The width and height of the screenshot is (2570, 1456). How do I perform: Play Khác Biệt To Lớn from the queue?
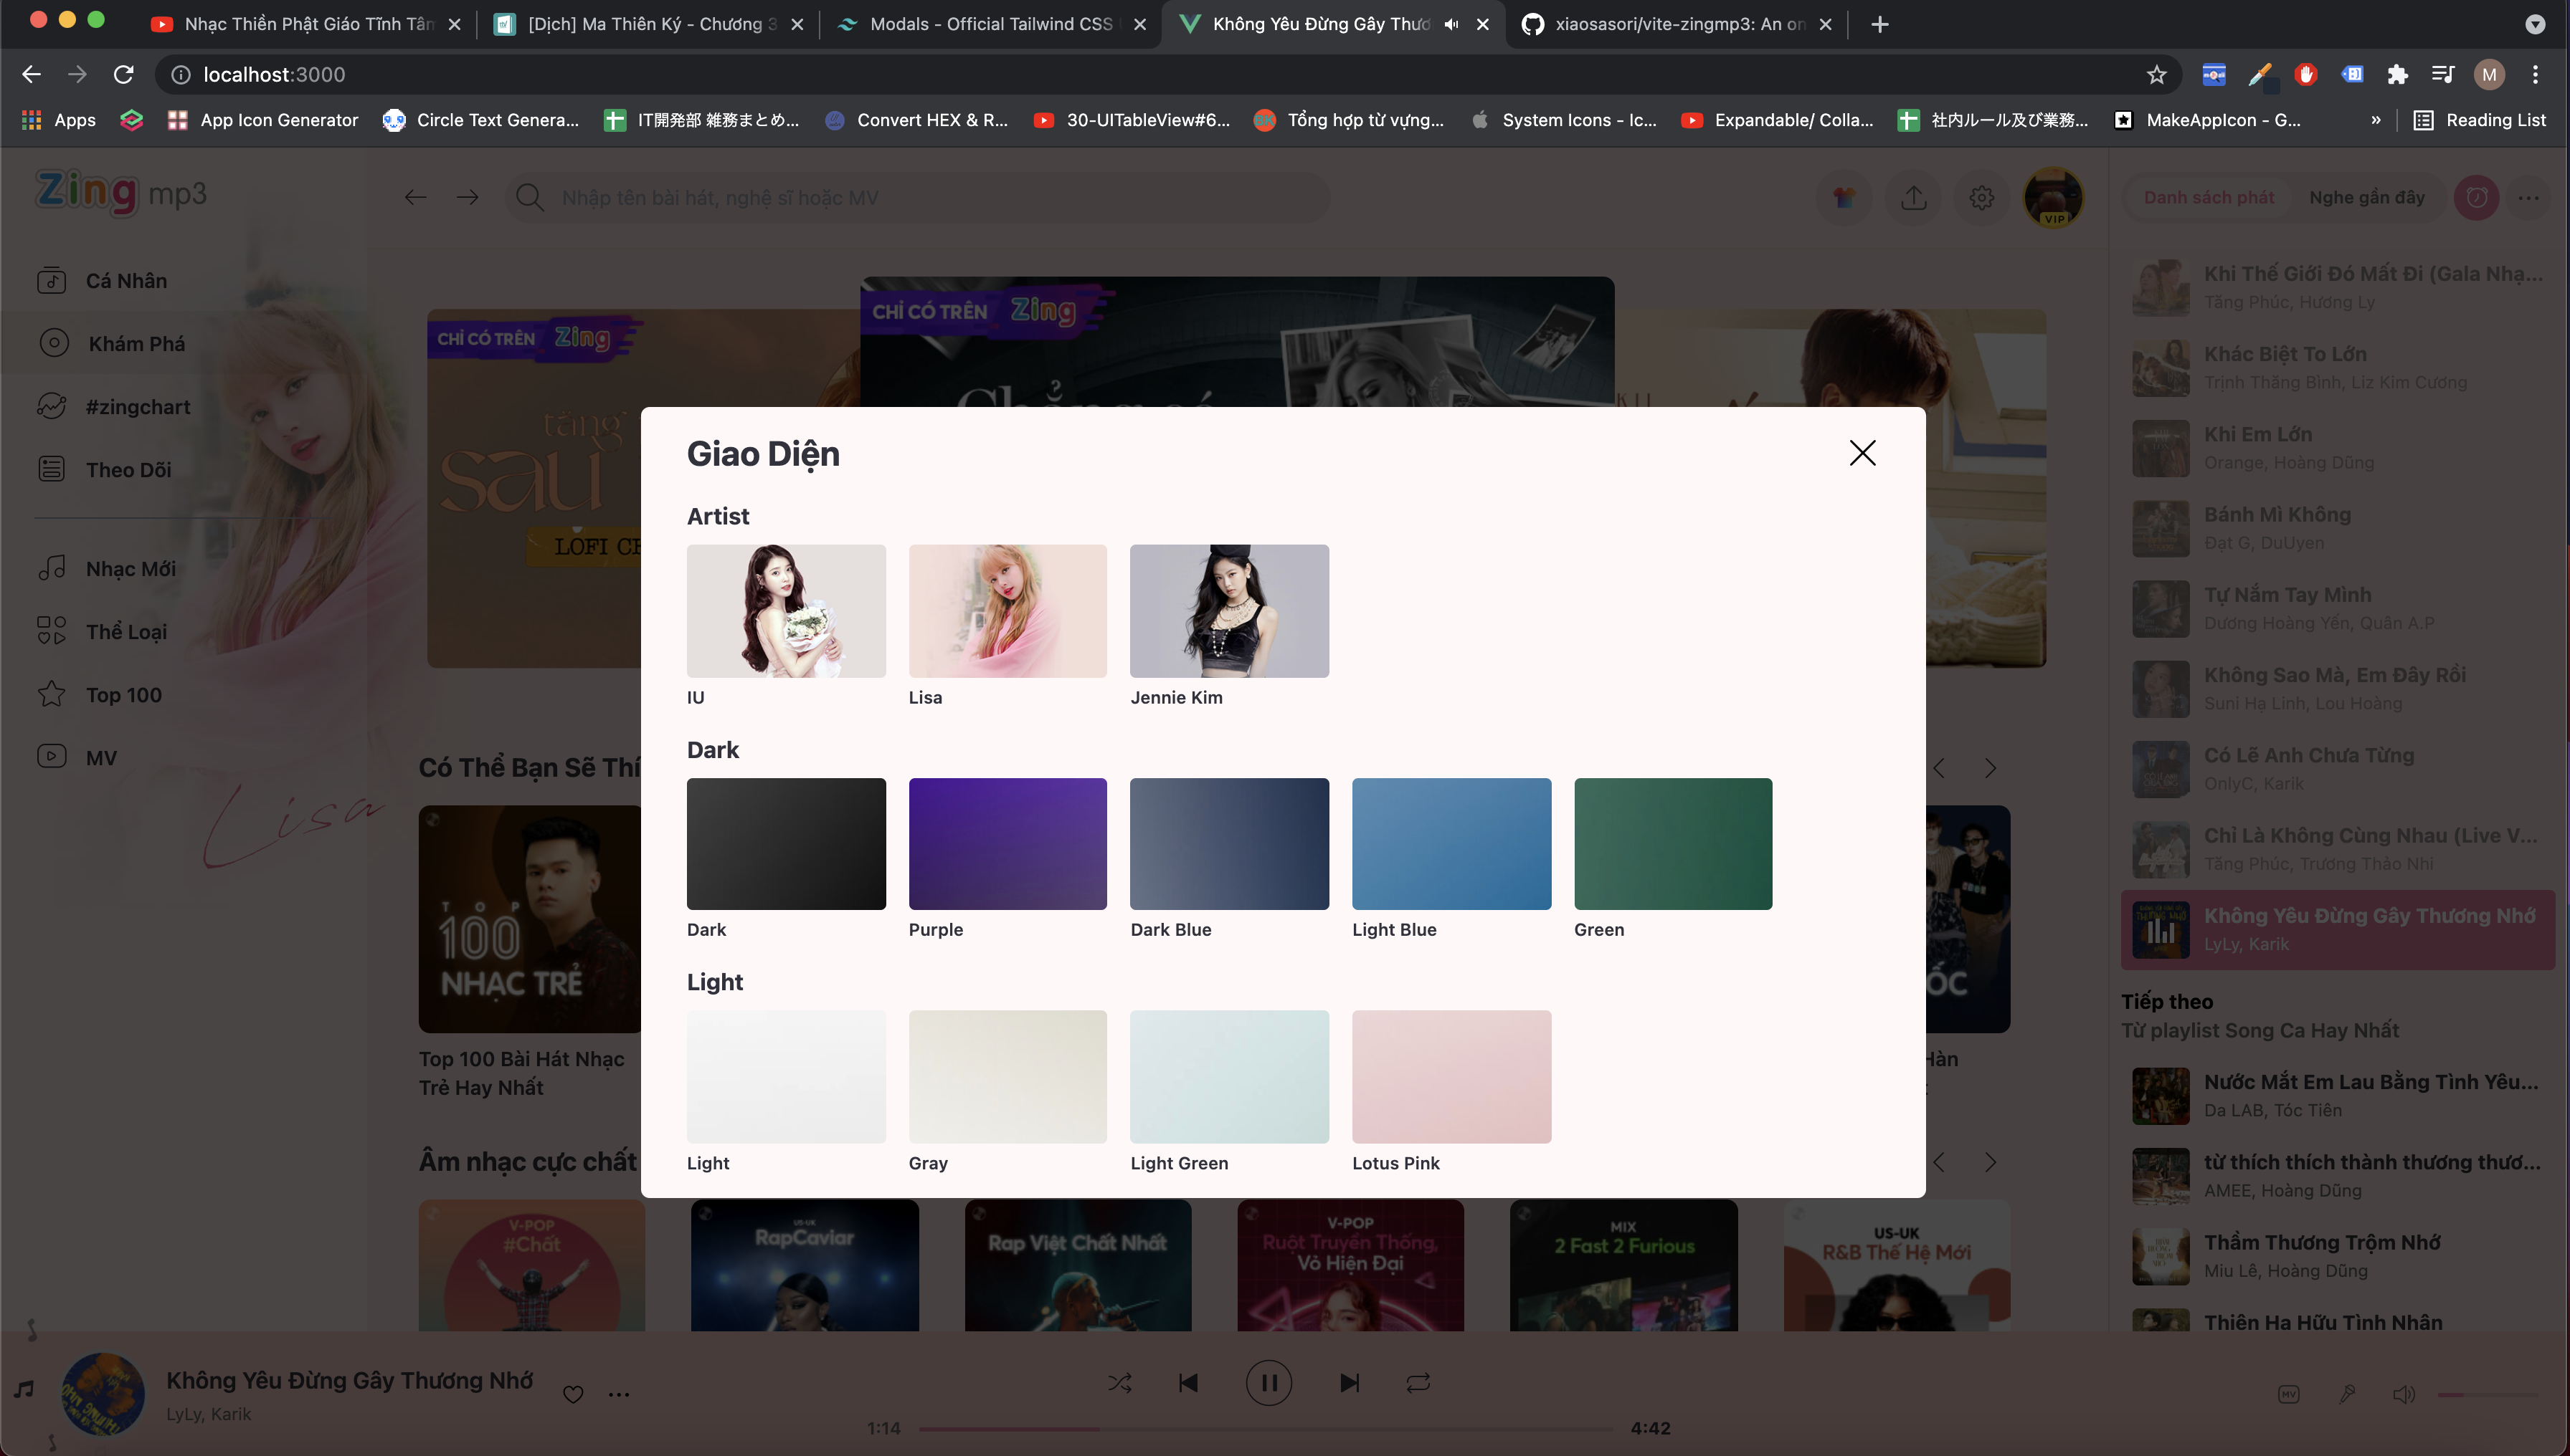[2338, 367]
